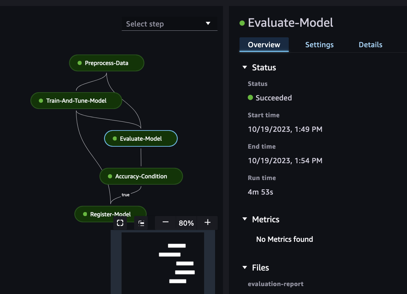
Task: Switch to the Details tab
Action: coord(370,45)
